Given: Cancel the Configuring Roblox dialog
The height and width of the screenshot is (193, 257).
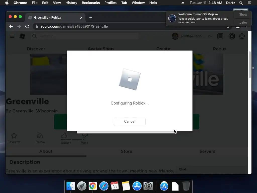Looking at the screenshot, I should pyautogui.click(x=130, y=121).
